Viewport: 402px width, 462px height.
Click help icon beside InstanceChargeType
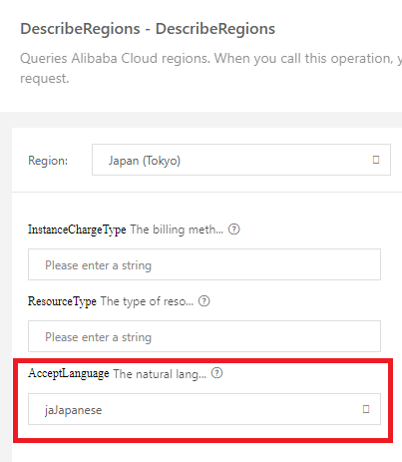(x=233, y=230)
